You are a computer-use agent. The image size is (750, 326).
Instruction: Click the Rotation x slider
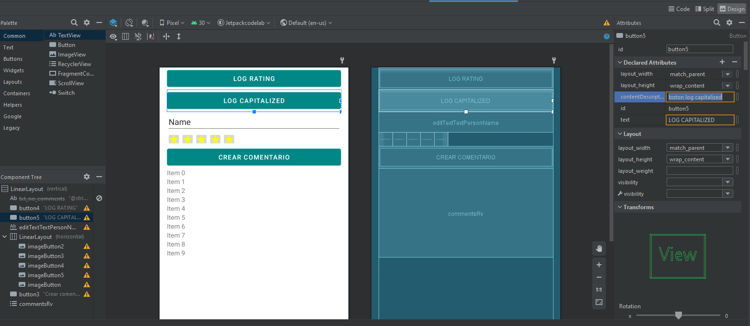click(x=678, y=315)
